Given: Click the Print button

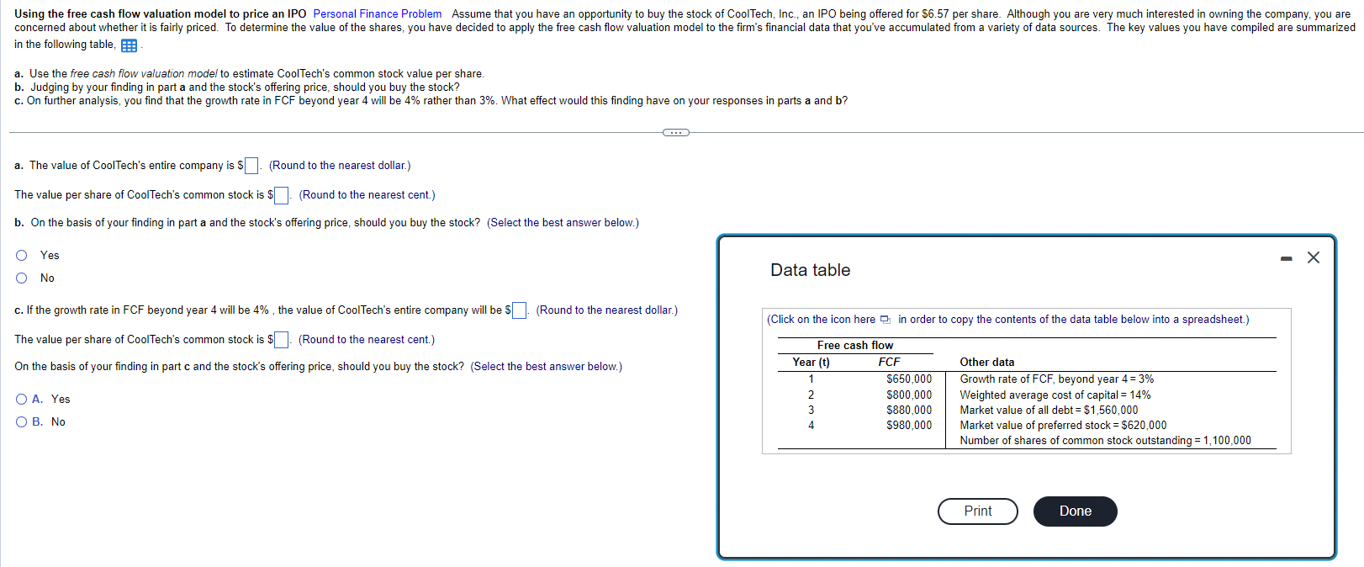Looking at the screenshot, I should coord(977,511).
